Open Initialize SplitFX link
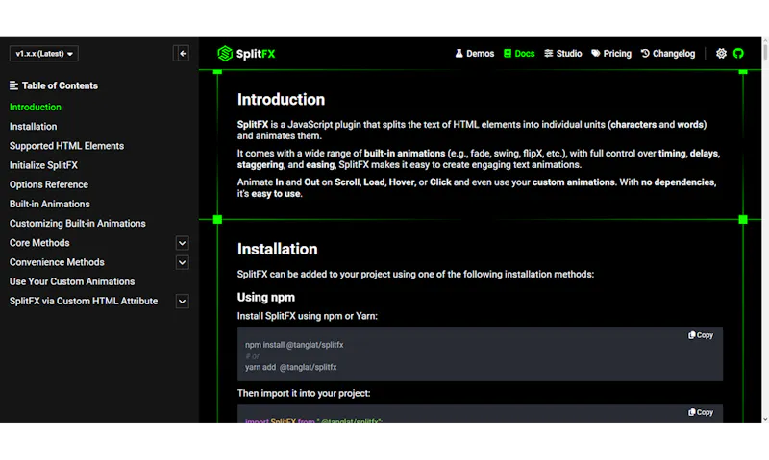 pos(43,165)
